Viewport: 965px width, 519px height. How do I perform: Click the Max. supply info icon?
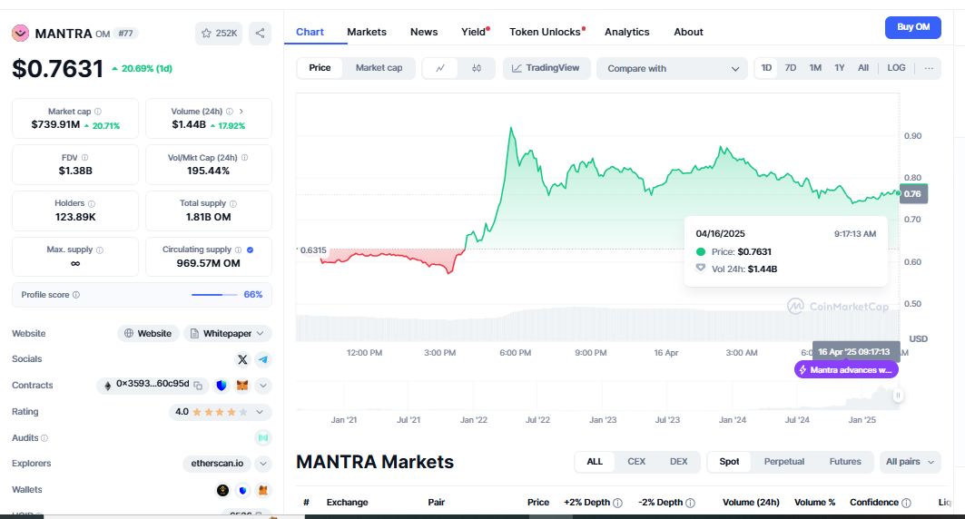100,250
